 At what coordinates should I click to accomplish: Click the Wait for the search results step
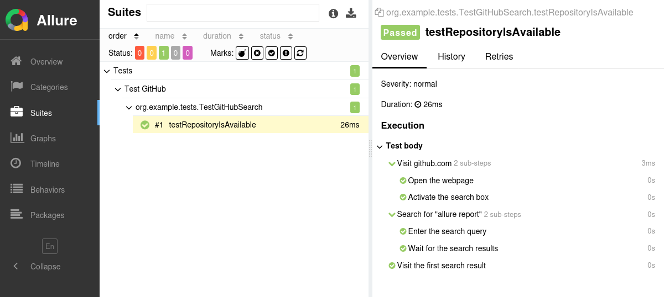pos(453,248)
